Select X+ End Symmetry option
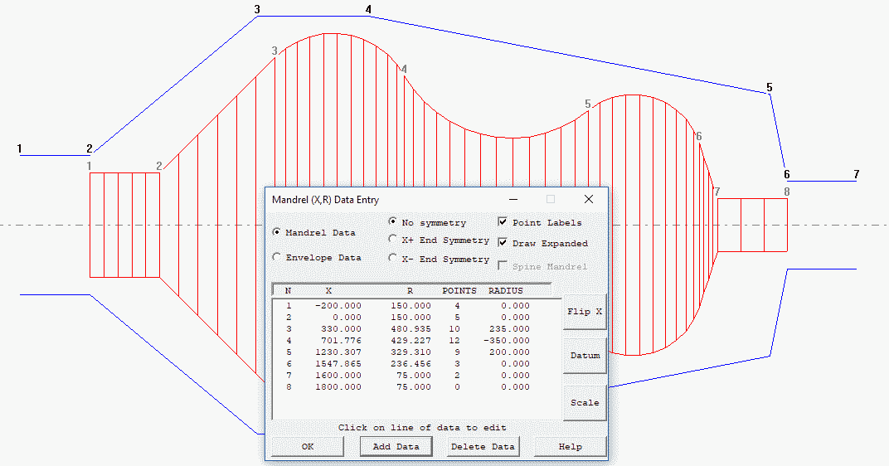 pos(393,240)
